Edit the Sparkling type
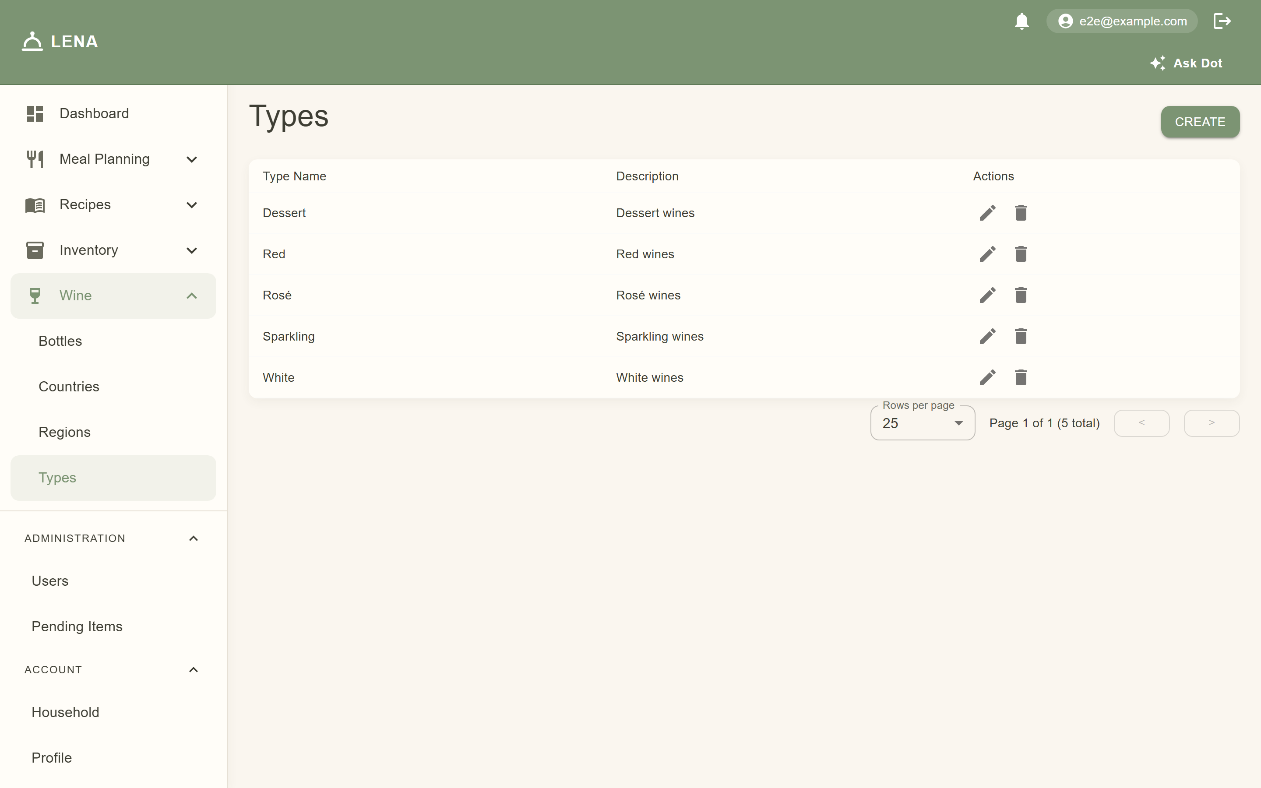This screenshot has width=1261, height=788. click(x=987, y=336)
